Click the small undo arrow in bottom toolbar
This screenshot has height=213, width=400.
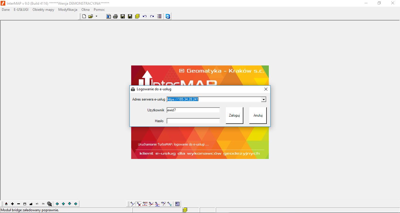[x=37, y=204]
